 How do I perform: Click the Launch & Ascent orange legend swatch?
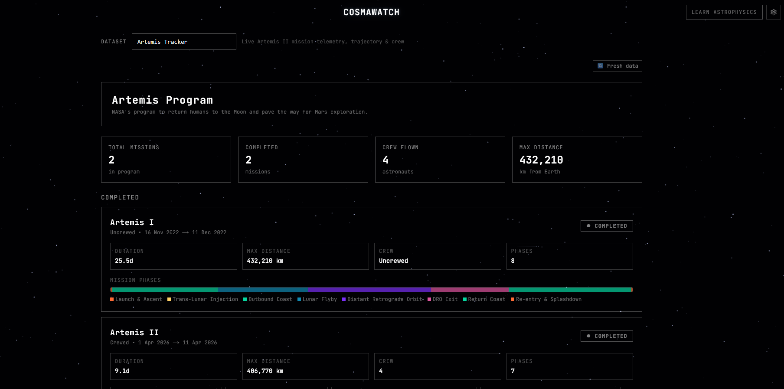112,299
